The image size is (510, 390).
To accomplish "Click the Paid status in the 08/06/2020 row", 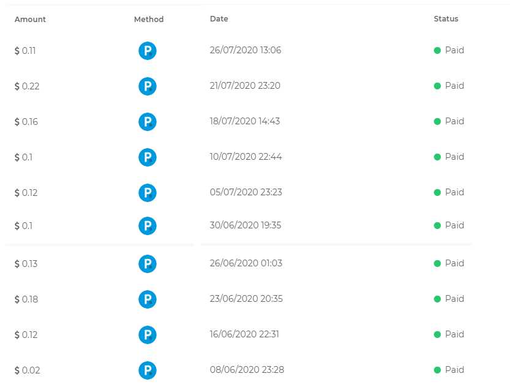I will coord(454,370).
